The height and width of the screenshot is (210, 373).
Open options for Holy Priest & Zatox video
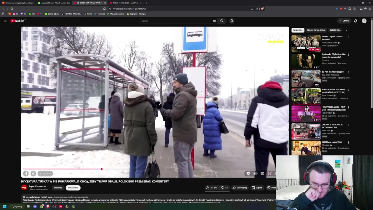pyautogui.click(x=349, y=107)
